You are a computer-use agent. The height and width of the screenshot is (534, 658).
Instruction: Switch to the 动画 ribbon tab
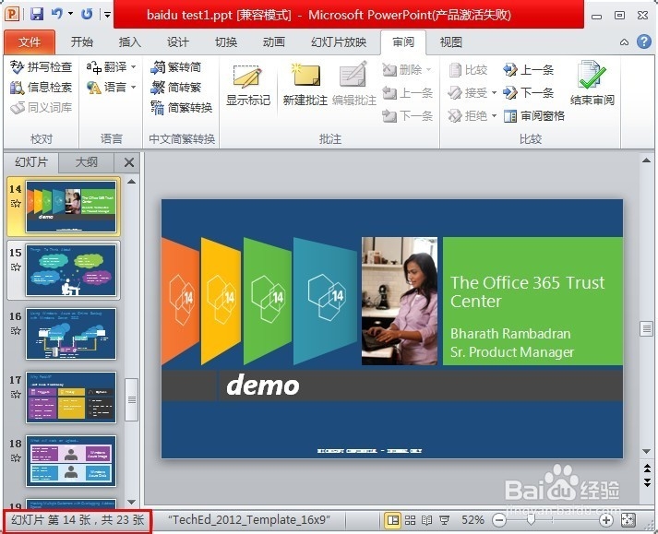(x=273, y=42)
